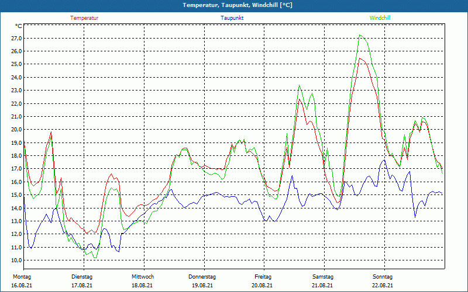The width and height of the screenshot is (468, 292).
Task: Click the 20,0 y-axis value
Action: tap(16, 129)
